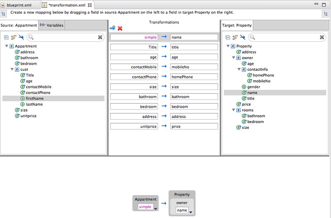Click the red delete transformation icon
The height and width of the screenshot is (218, 331).
[120, 28]
